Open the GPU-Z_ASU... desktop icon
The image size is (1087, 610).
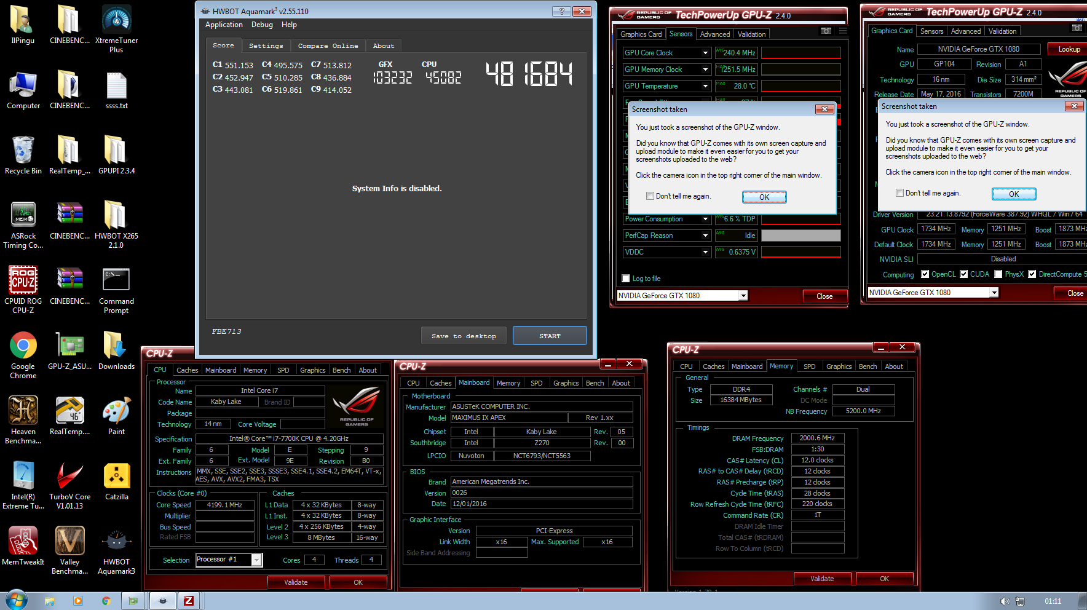coord(70,351)
